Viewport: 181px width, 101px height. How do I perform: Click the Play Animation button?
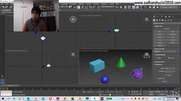pyautogui.click(x=135, y=92)
